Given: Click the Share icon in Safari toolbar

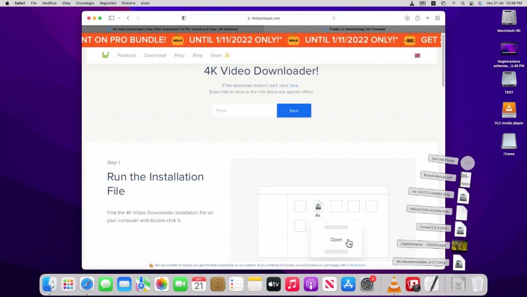Looking at the screenshot, I should [417, 18].
